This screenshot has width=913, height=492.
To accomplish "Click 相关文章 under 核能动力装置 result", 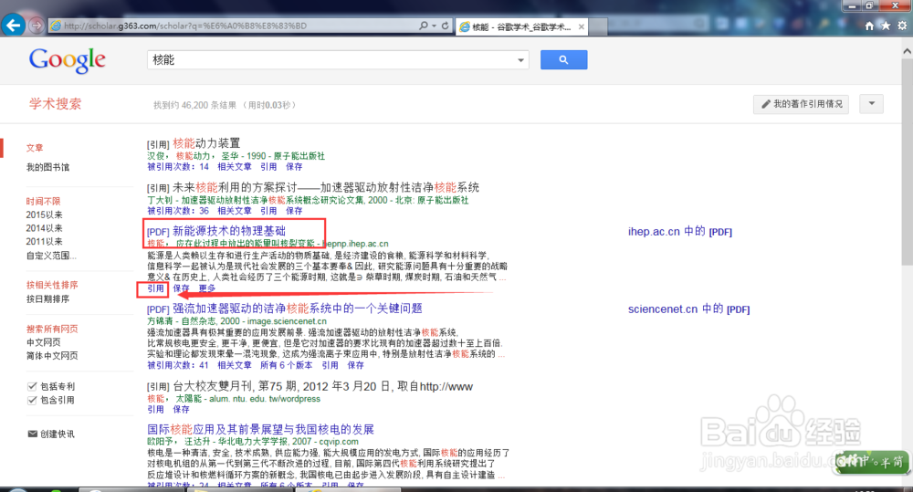I will pyautogui.click(x=235, y=166).
